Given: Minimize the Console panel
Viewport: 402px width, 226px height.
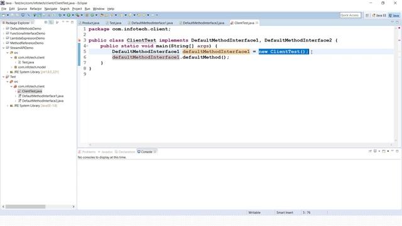Looking at the screenshot, I should (x=392, y=151).
